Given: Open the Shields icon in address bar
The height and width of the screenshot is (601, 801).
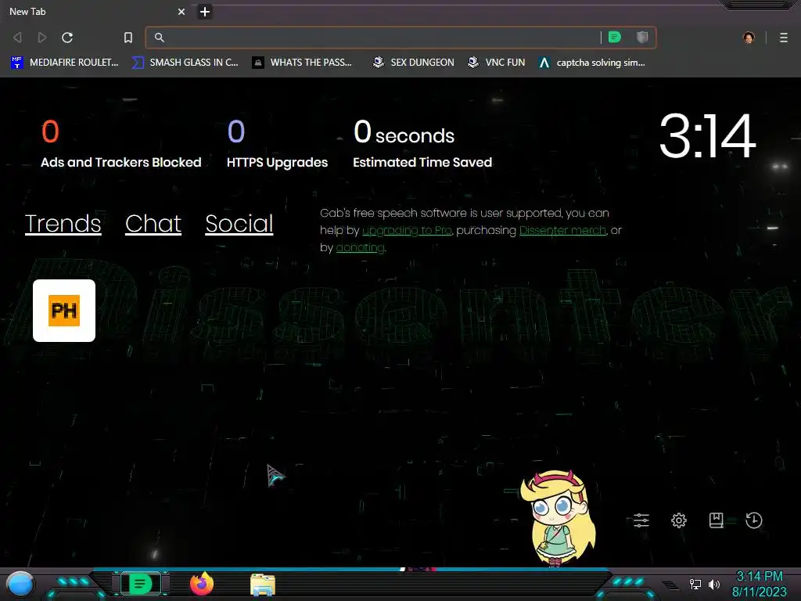Looking at the screenshot, I should pyautogui.click(x=642, y=37).
